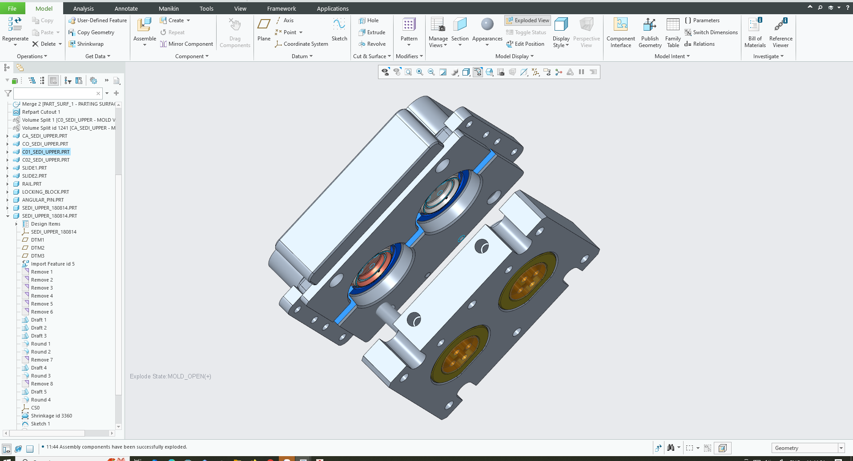The height and width of the screenshot is (461, 853).
Task: Collapse the last SEDI_UPPER_180814.PRT tree node
Action: (x=8, y=216)
